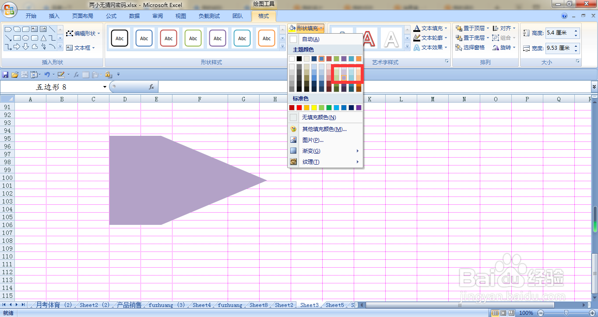Switch to sheet tab 产品销售
Viewport: 598px width, 317px height.
click(x=130, y=305)
